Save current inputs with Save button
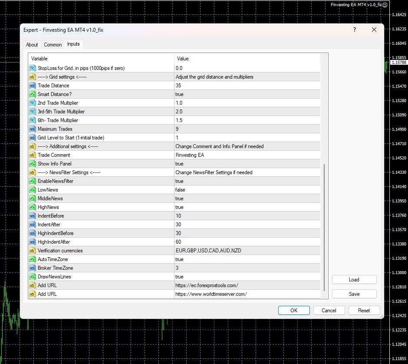This screenshot has width=408, height=364. pos(354,294)
